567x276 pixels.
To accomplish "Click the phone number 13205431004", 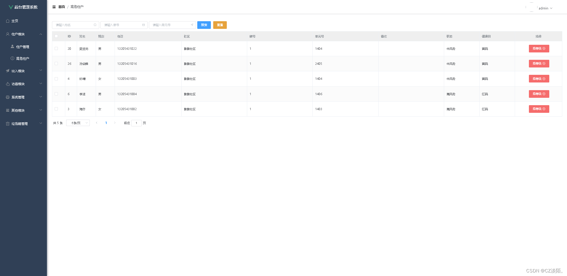I will (x=127, y=94).
